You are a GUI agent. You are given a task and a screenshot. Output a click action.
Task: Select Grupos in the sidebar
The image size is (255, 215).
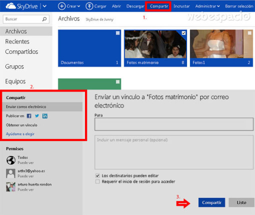click(14, 66)
